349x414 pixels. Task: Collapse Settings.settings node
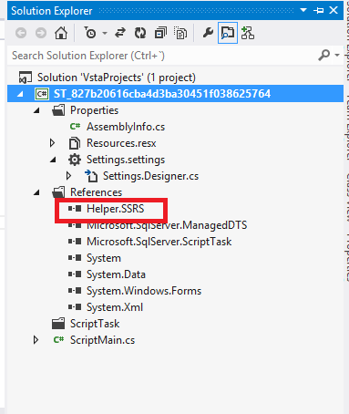(53, 160)
